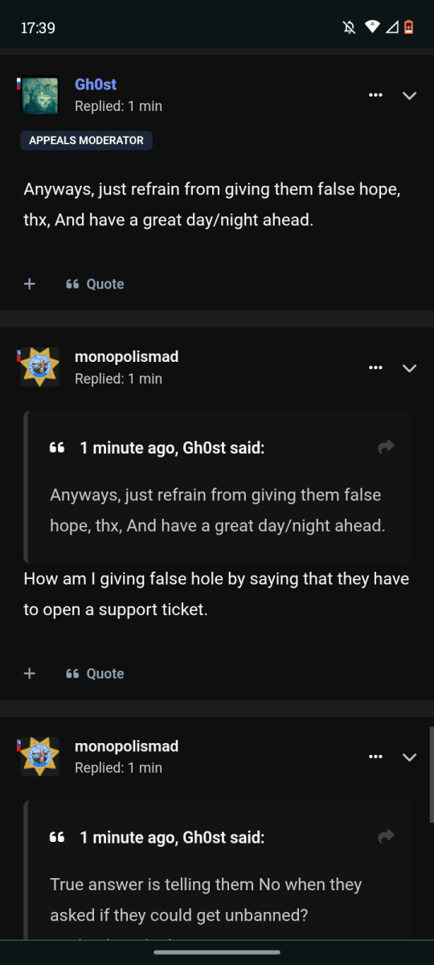The width and height of the screenshot is (434, 965).
Task: Jump to quoted post via arrow in second quote
Action: [387, 836]
